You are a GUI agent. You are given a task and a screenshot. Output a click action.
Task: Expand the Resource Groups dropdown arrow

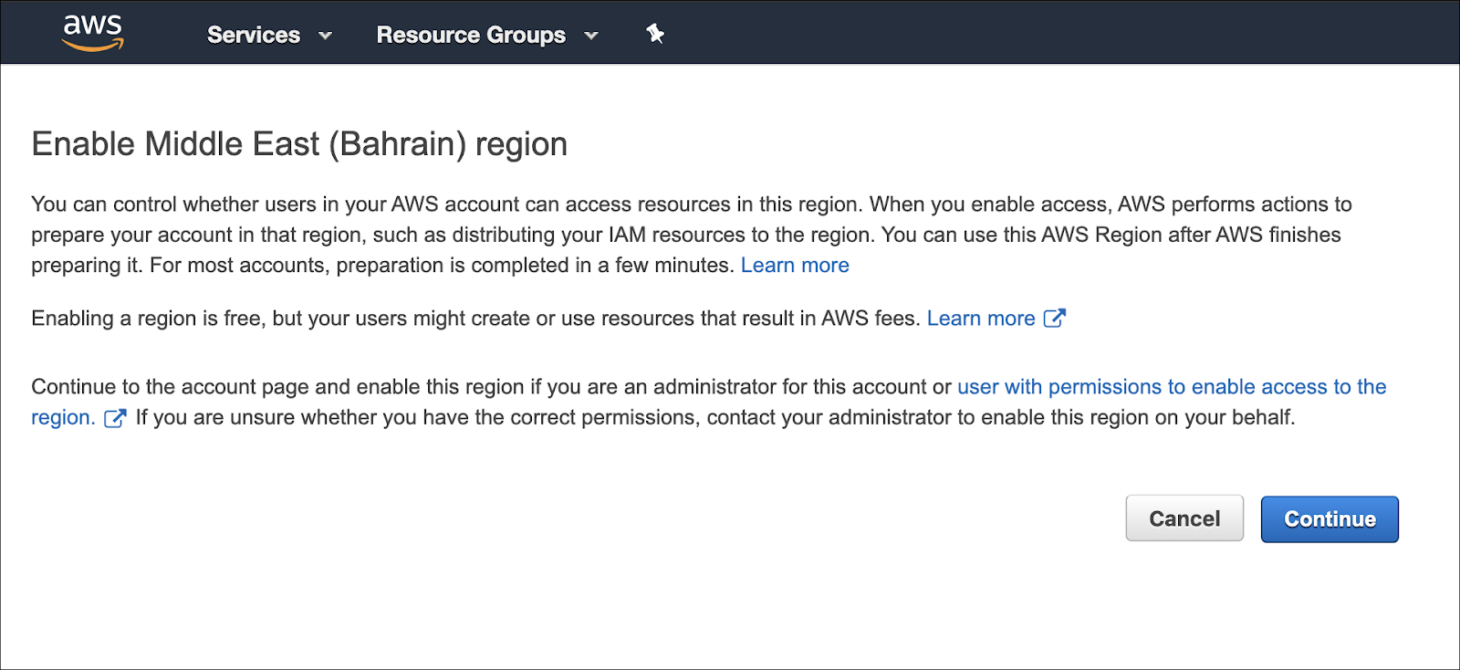point(591,36)
